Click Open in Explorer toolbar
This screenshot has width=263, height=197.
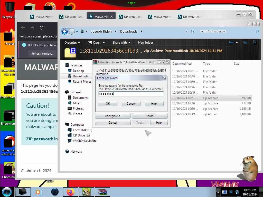[x=95, y=43]
